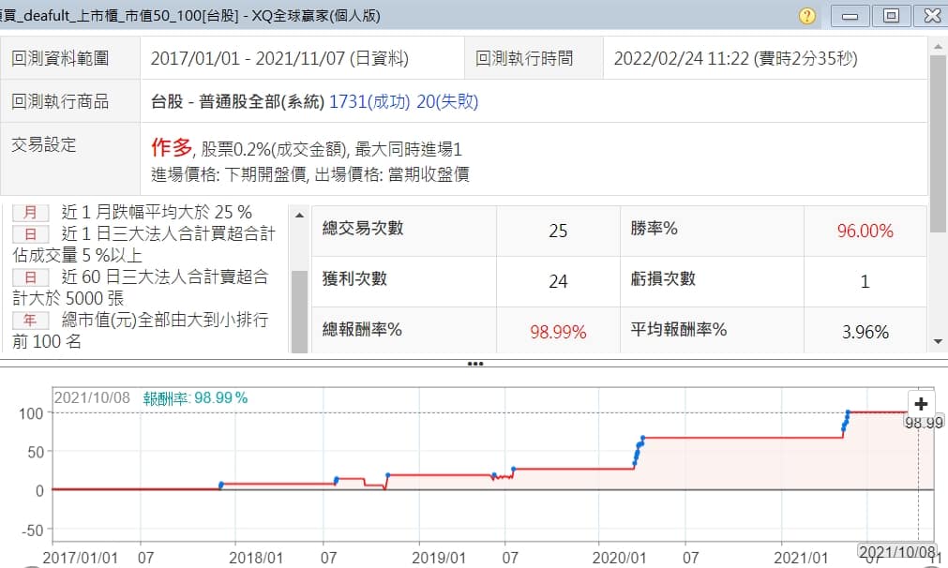The image size is (948, 568).
Task: Click the 98.99 value tag on chart's right edge
Action: click(924, 423)
